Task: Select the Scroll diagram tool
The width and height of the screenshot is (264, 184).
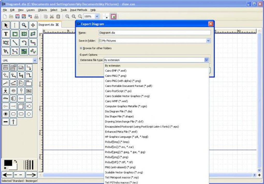Action: pyautogui.click(x=33, y=25)
